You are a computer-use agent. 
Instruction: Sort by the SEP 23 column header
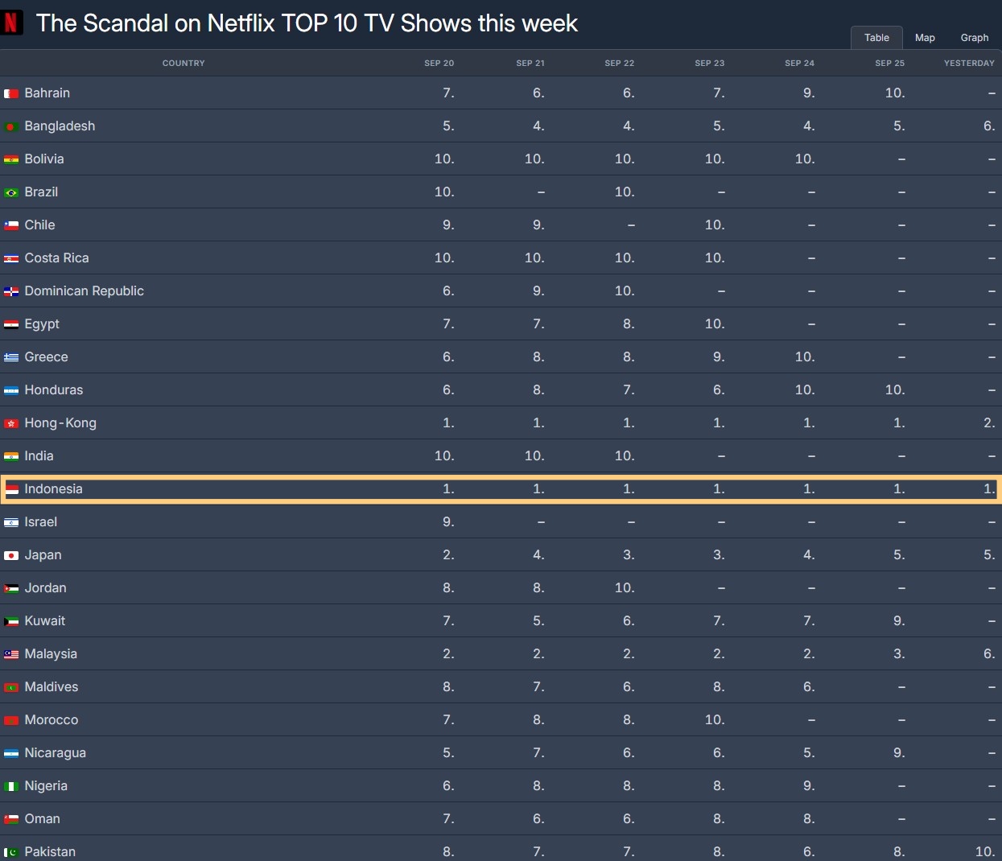coord(710,63)
